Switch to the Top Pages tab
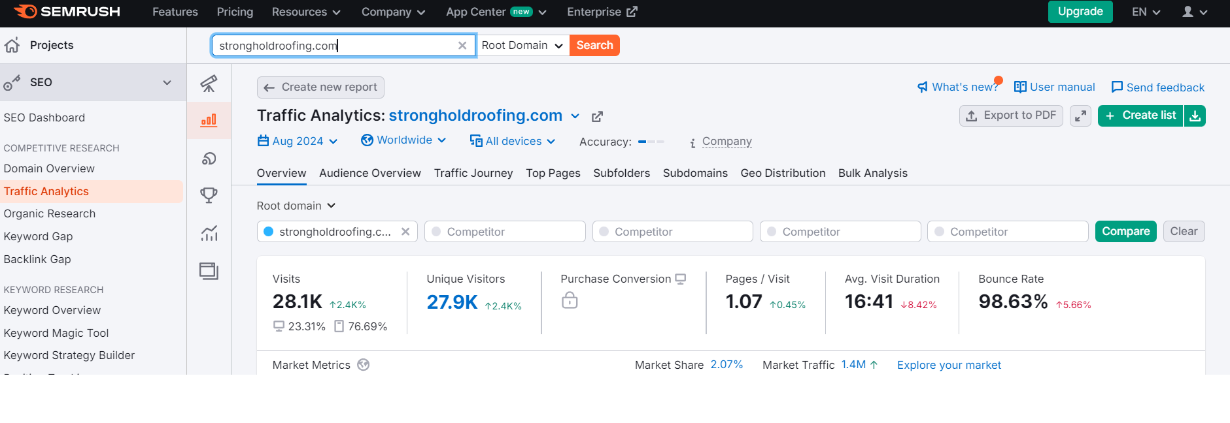 pyautogui.click(x=553, y=173)
